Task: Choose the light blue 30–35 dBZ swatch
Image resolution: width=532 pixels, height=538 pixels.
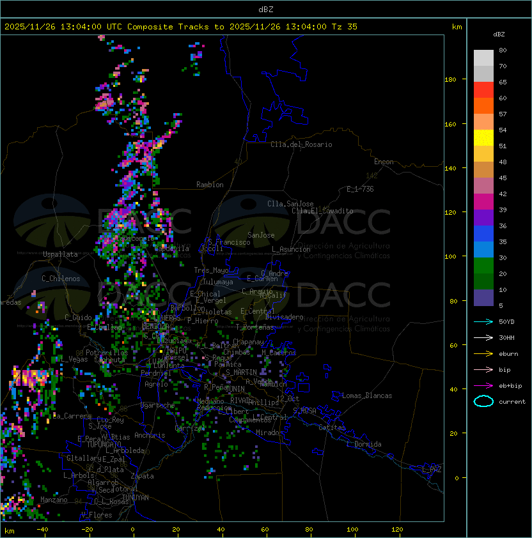Action: (x=483, y=250)
